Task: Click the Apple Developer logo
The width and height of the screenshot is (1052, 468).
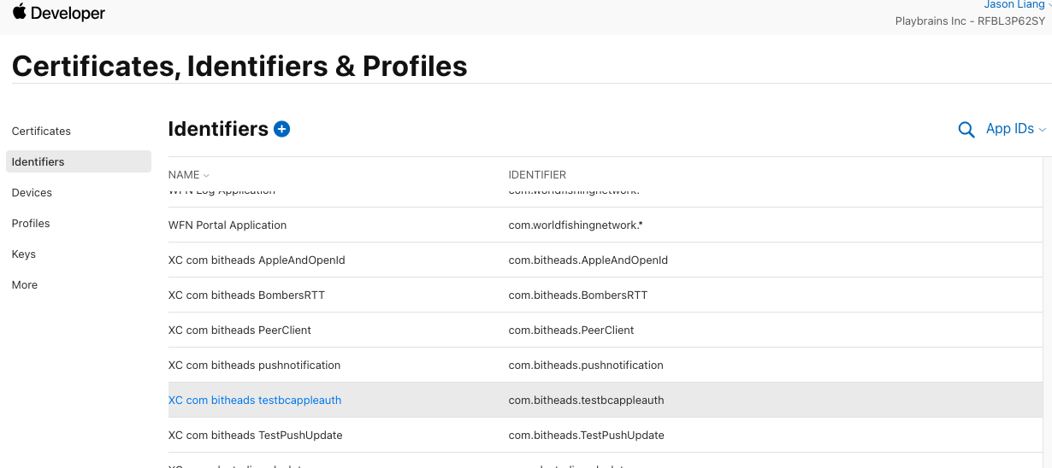Action: click(x=58, y=13)
